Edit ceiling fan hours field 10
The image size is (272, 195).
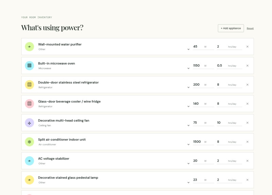click(229, 123)
